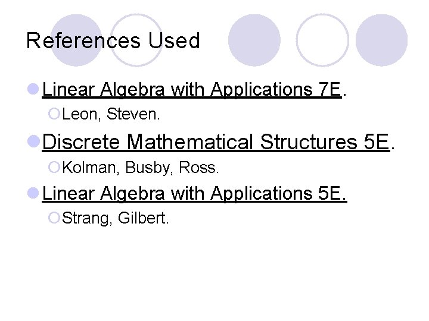Select the author line Strang, Gilbert
Viewport: 429px width, 321px height.
[x=116, y=218]
